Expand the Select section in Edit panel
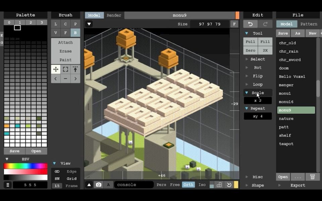322x201 pixels. click(x=257, y=59)
